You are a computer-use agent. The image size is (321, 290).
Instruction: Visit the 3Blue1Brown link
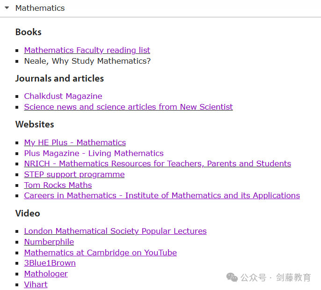click(50, 263)
